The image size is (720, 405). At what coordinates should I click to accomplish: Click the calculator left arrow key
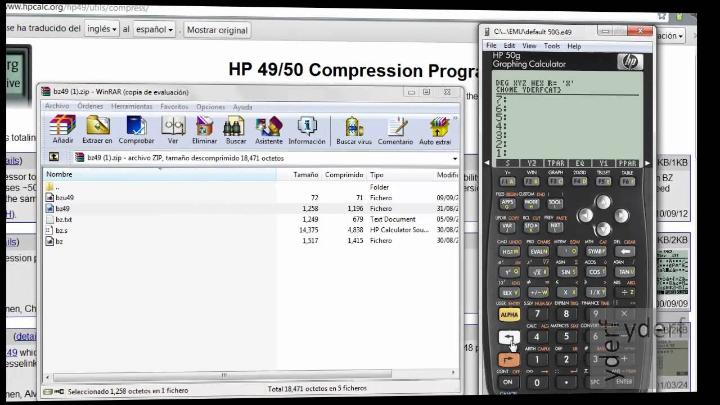[586, 215]
